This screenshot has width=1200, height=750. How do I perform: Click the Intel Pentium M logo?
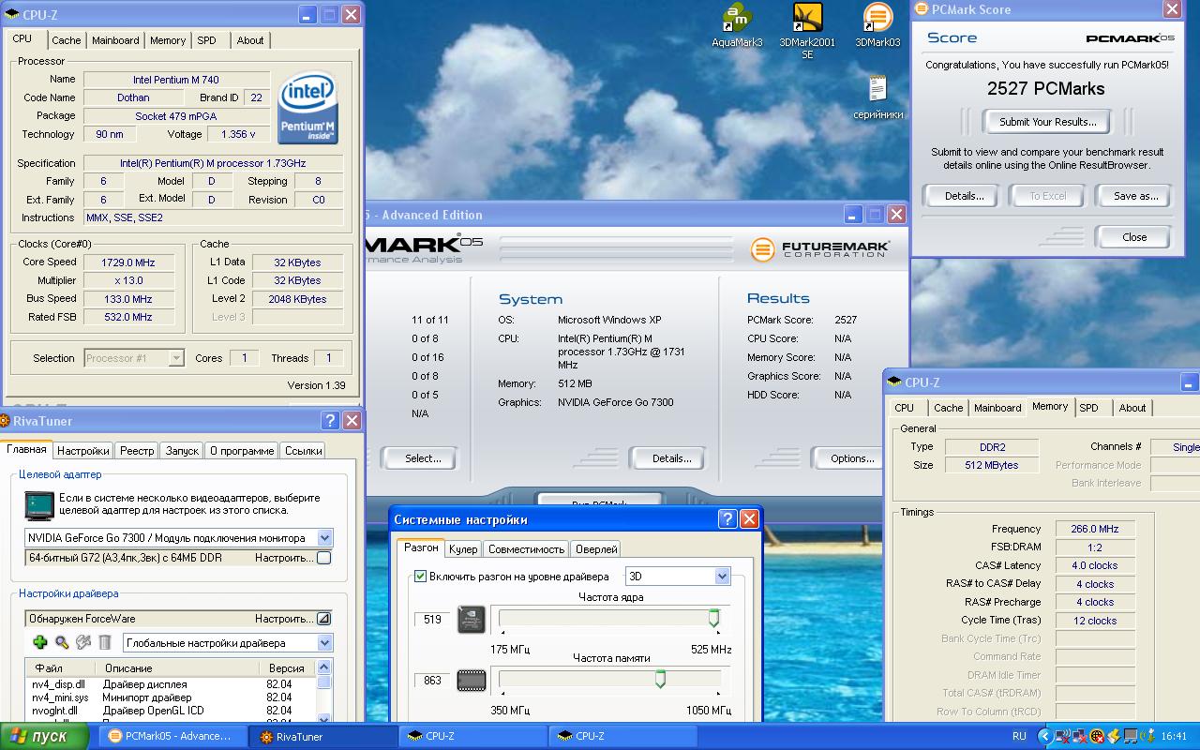308,110
